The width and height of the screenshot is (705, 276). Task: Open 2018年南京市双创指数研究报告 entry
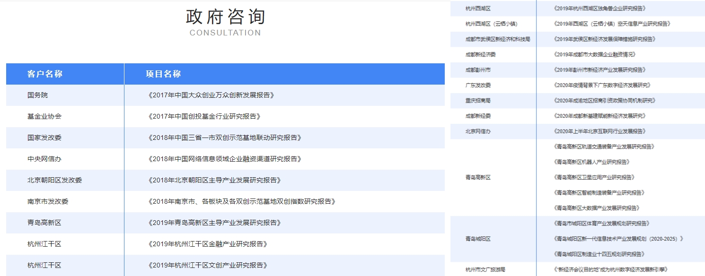coord(242,201)
